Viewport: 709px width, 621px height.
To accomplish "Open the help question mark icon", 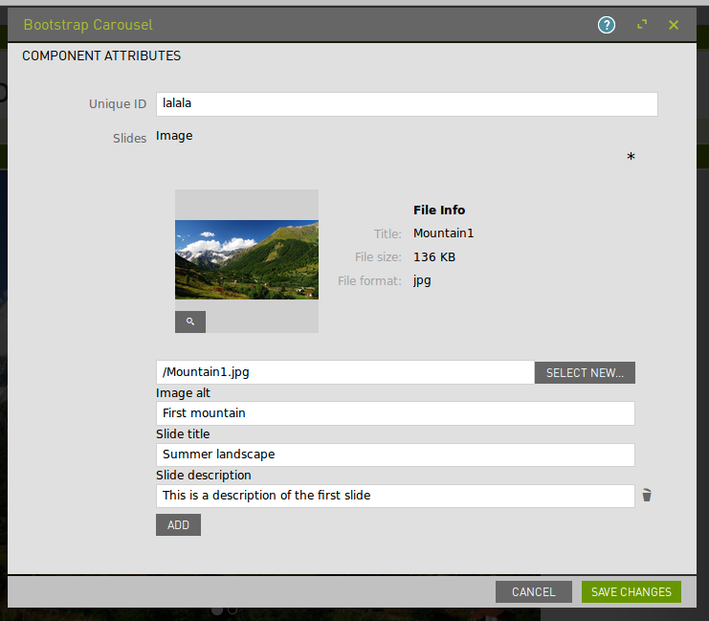I will click(x=607, y=25).
